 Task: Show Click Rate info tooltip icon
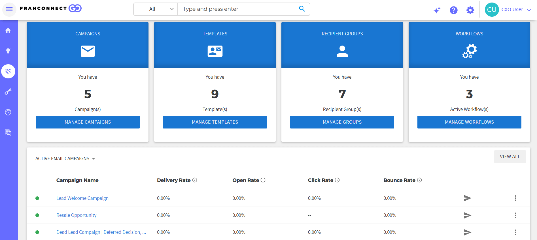(337, 180)
